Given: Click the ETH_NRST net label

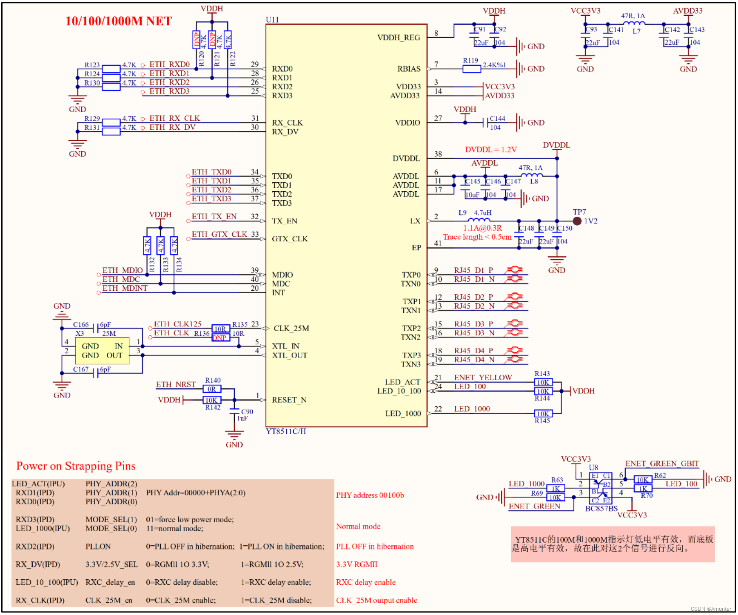Looking at the screenshot, I should click(x=176, y=384).
